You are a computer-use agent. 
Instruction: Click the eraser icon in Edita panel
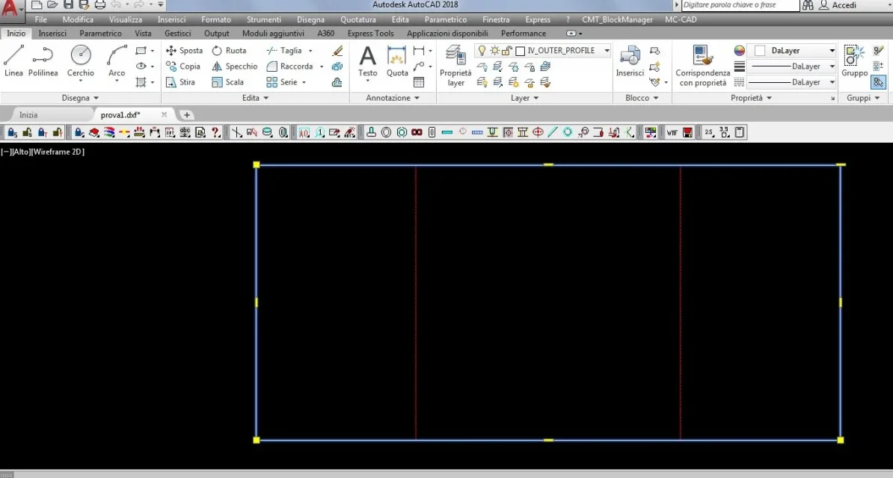pos(337,51)
